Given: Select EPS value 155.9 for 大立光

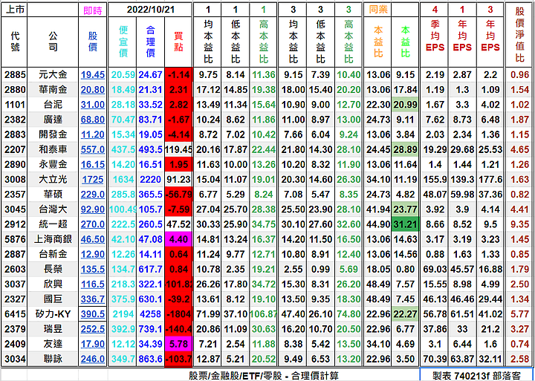Looking at the screenshot, I should [x=435, y=180].
